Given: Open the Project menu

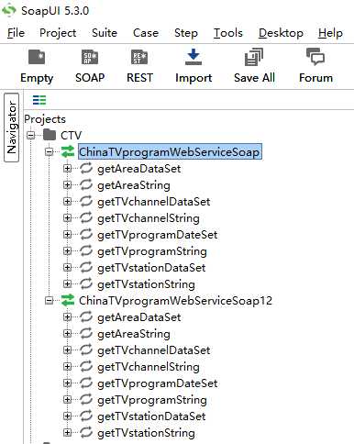Looking at the screenshot, I should tap(58, 33).
